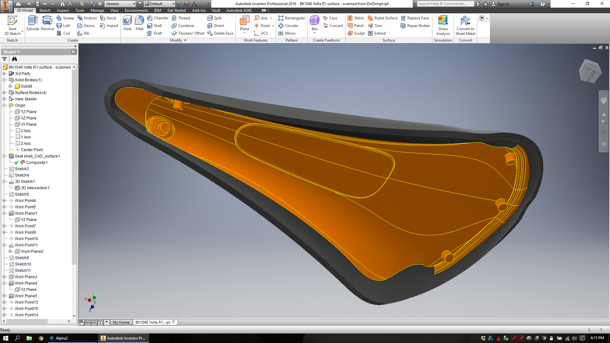The width and height of the screenshot is (610, 343).
Task: Open Thicken/Offset tool
Action: (x=188, y=33)
